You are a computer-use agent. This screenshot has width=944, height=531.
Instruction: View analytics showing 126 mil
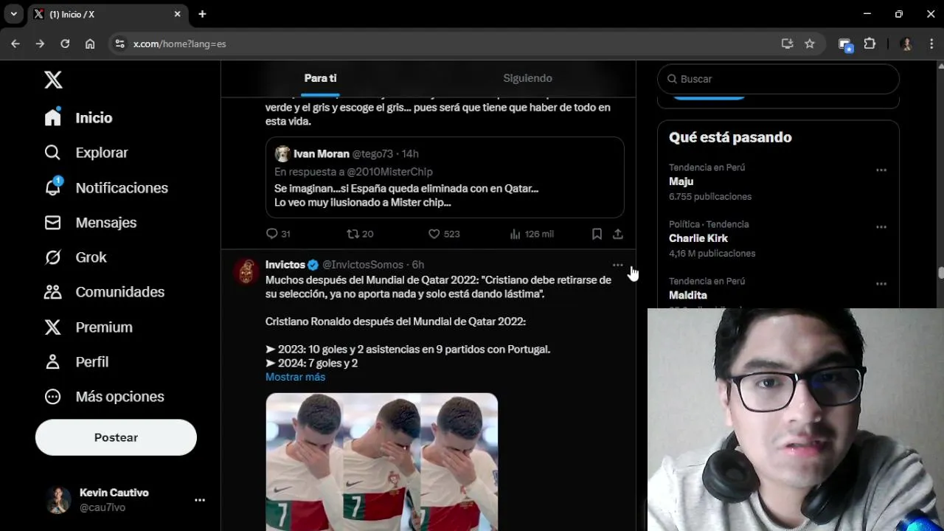tap(531, 234)
